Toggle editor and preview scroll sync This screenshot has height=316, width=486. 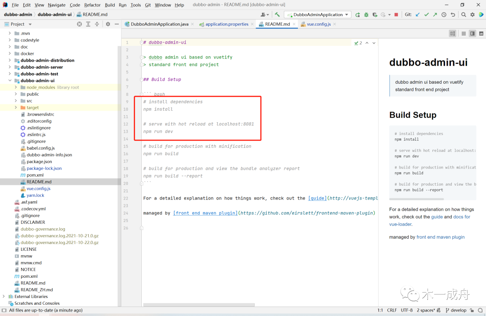pyautogui.click(x=453, y=33)
